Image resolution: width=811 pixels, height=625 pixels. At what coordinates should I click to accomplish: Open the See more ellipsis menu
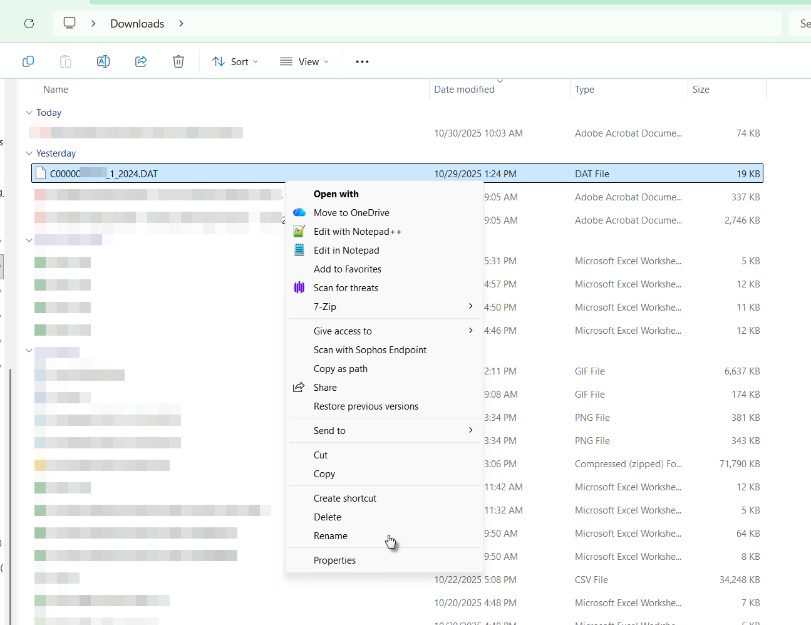pyautogui.click(x=362, y=61)
